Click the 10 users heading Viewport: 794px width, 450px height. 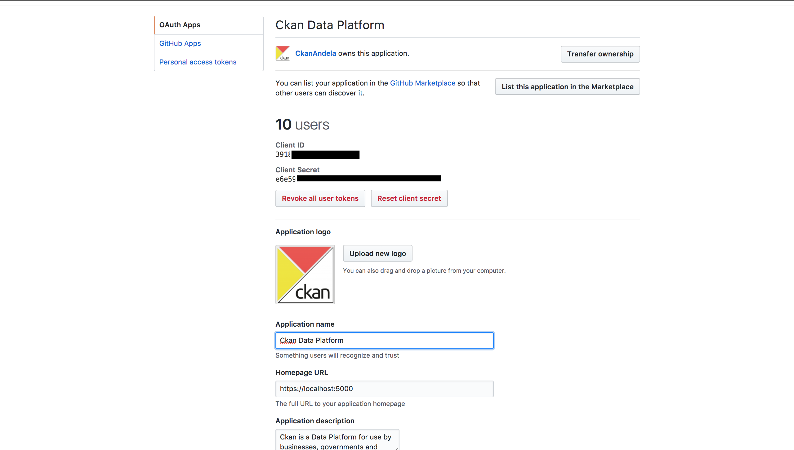click(x=302, y=125)
